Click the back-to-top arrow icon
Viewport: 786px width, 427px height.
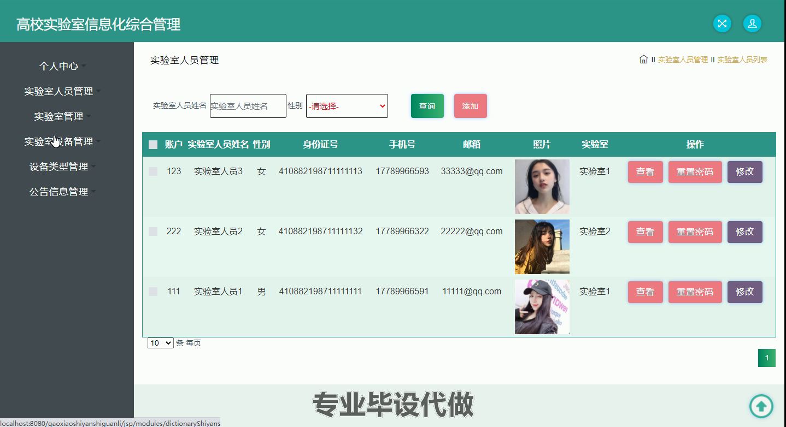(761, 406)
